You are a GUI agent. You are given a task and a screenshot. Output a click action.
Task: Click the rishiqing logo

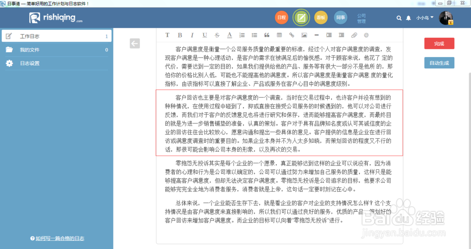tap(56, 18)
